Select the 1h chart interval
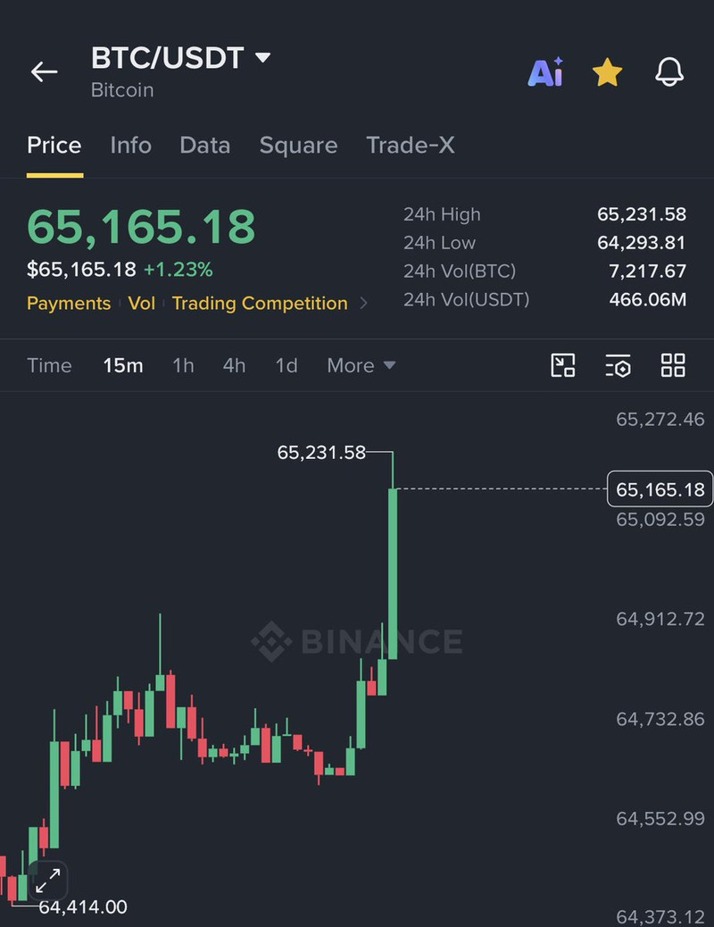 [x=183, y=365]
